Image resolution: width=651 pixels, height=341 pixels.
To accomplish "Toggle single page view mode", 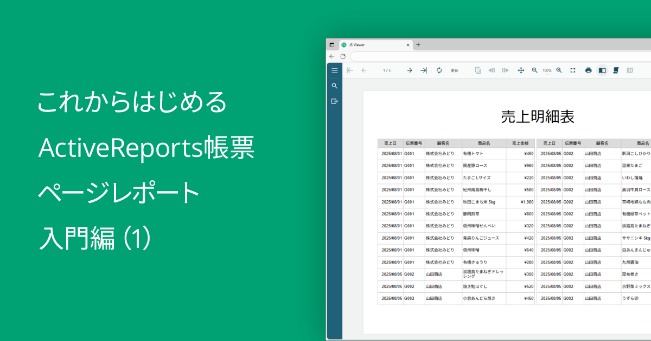I will point(603,70).
